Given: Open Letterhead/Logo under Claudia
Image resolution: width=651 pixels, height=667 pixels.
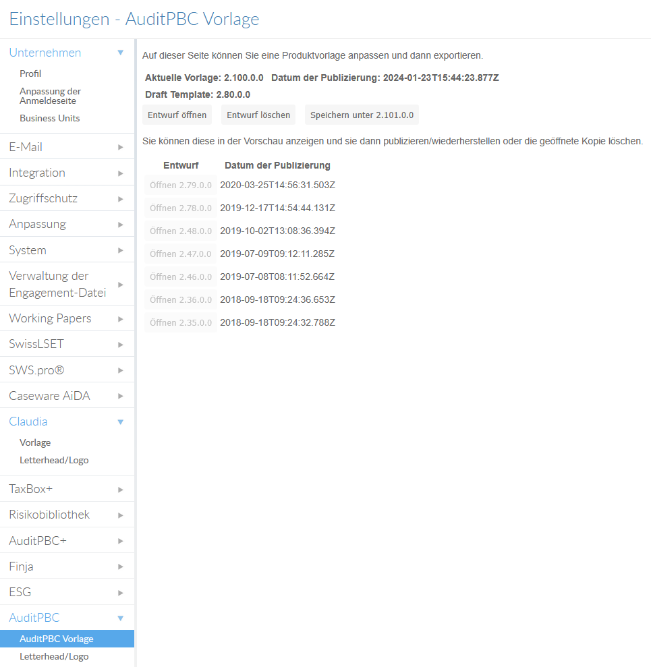Looking at the screenshot, I should pos(54,460).
